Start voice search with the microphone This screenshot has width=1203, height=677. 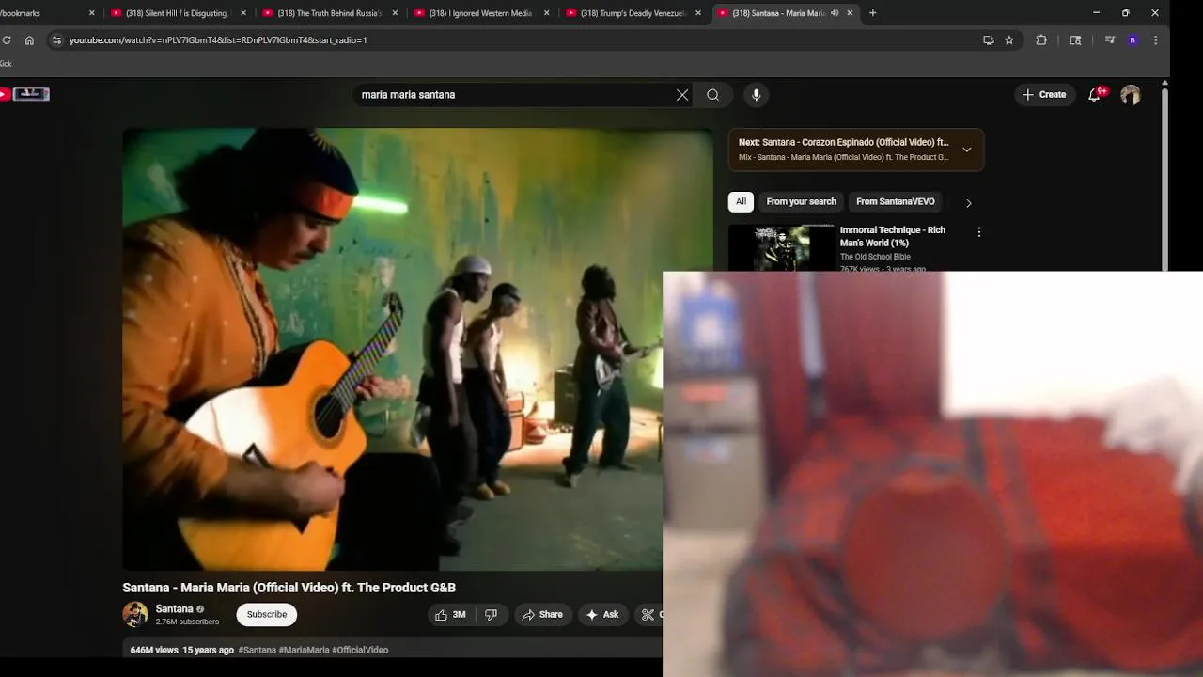[x=756, y=95]
